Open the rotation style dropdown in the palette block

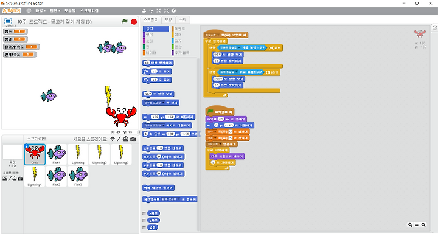pyautogui.click(x=178, y=199)
